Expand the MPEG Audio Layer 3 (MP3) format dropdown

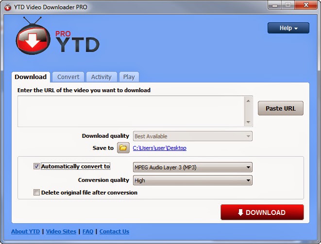coord(193,167)
